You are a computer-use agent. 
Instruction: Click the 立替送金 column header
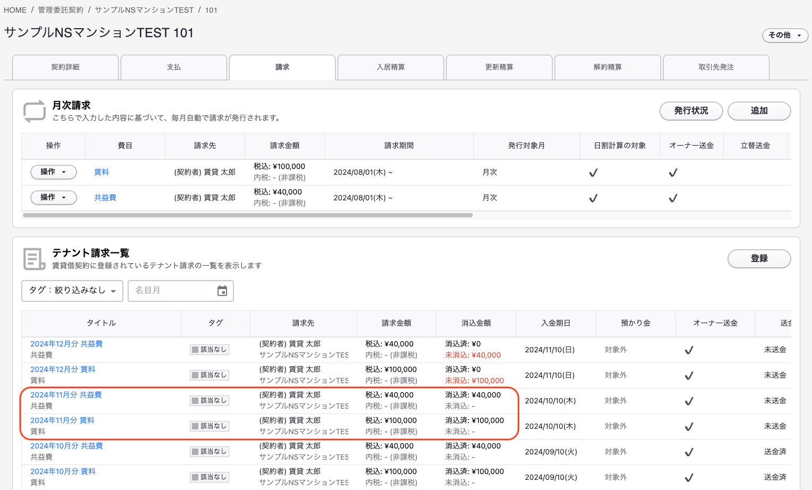pyautogui.click(x=755, y=146)
